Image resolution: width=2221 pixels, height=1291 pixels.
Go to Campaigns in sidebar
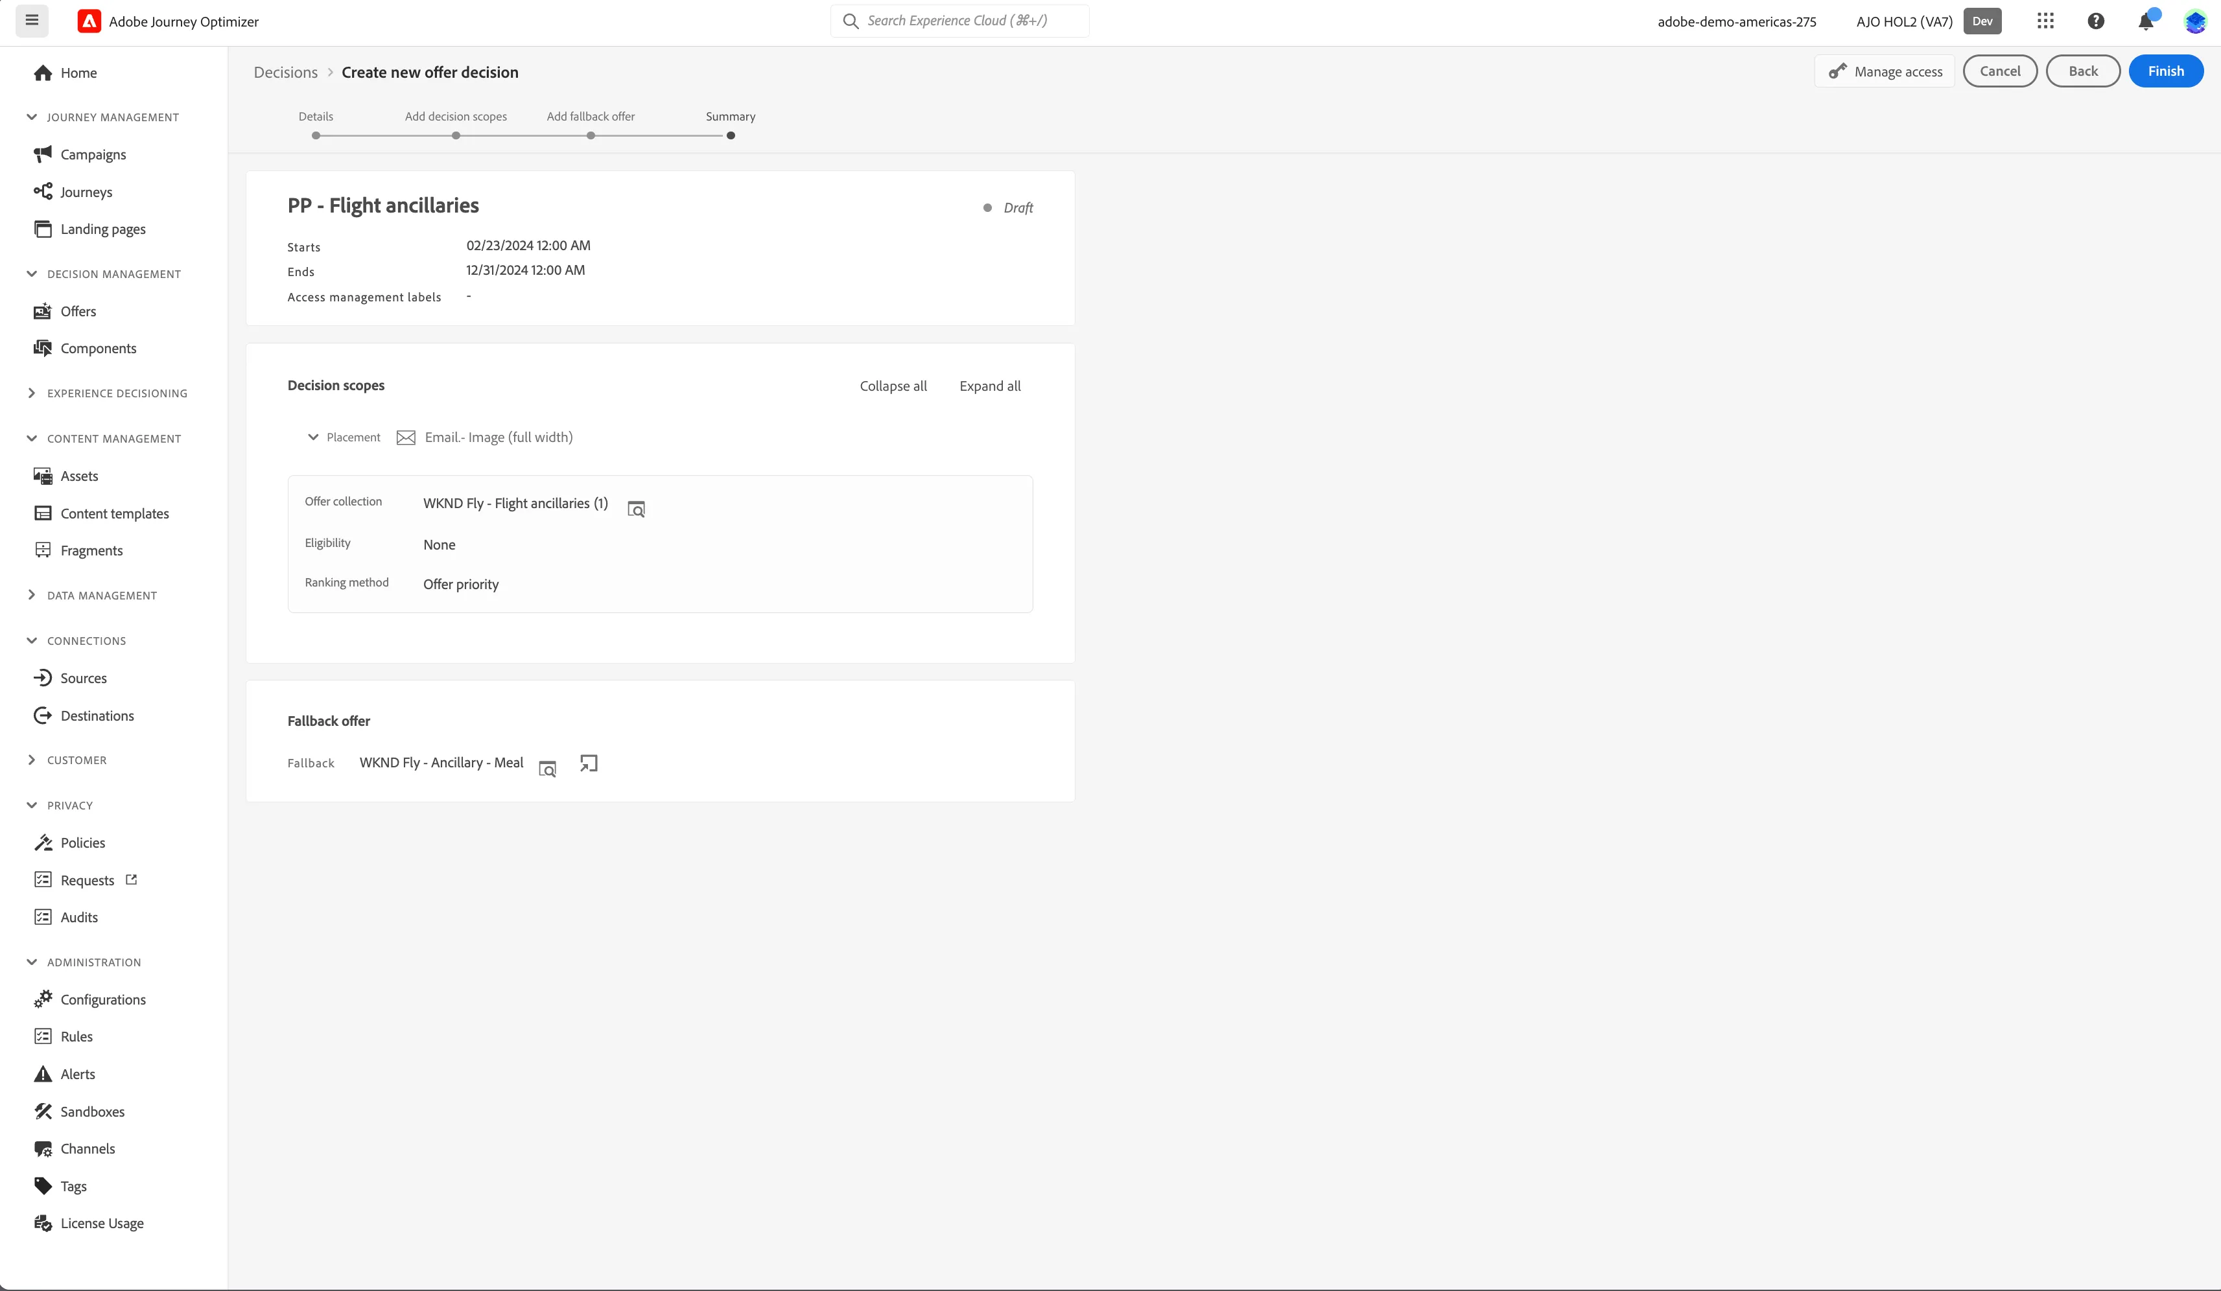pos(93,154)
